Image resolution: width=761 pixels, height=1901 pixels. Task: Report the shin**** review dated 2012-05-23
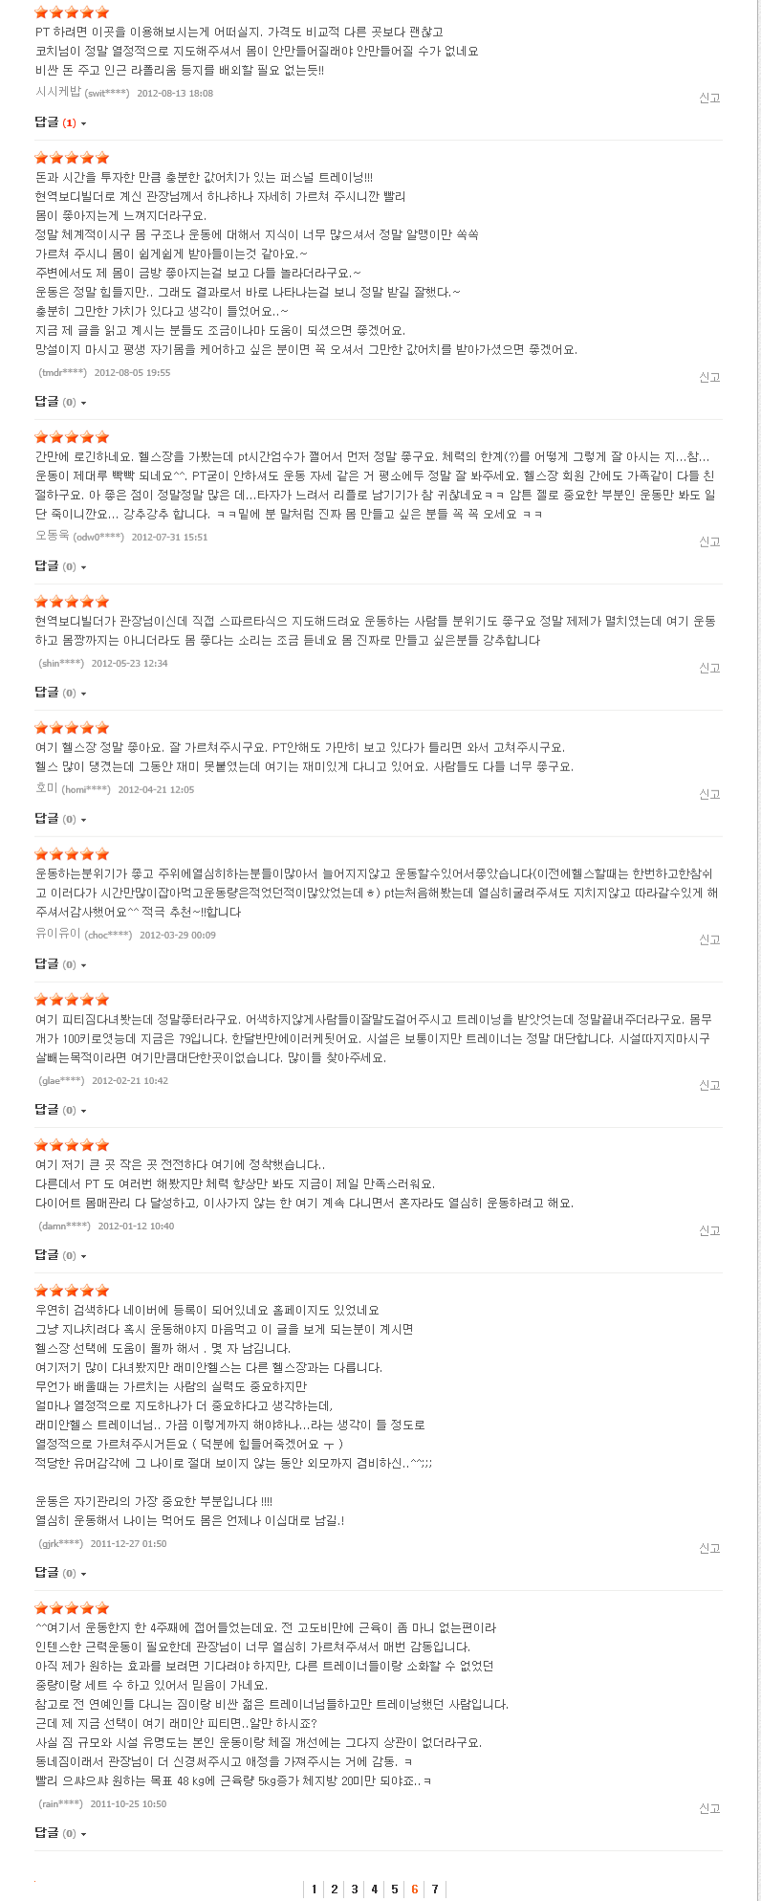(x=709, y=668)
